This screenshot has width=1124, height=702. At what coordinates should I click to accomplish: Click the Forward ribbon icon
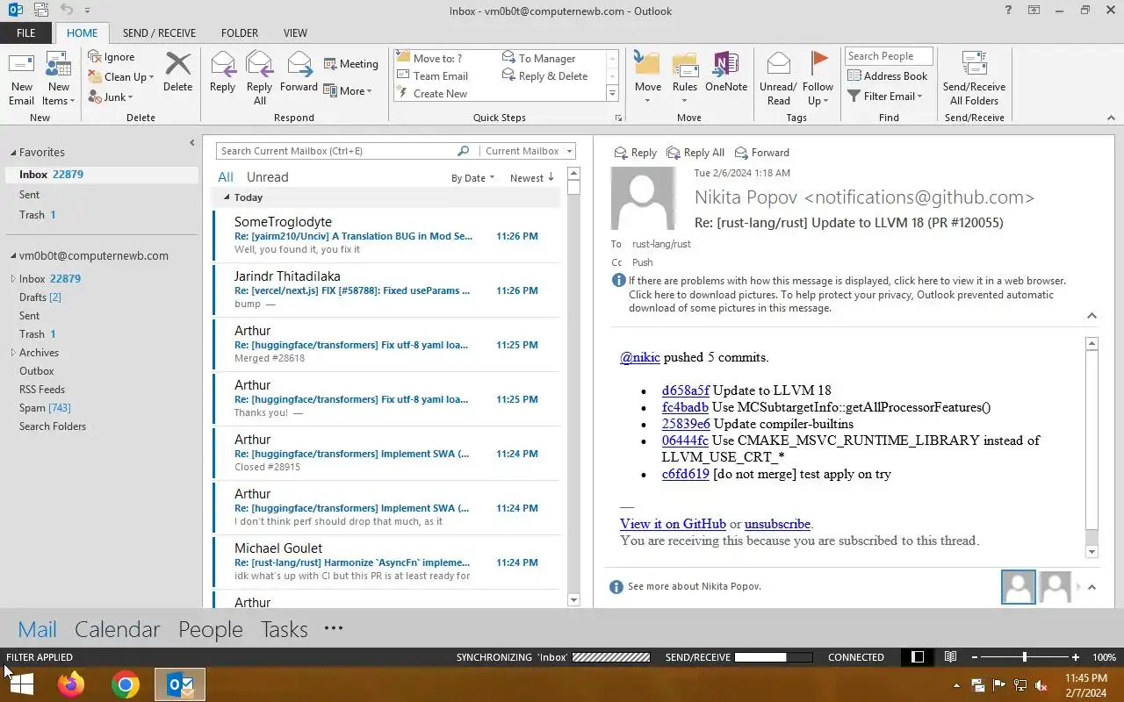point(299,72)
